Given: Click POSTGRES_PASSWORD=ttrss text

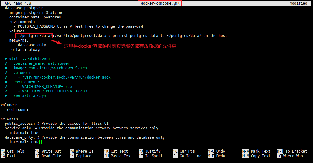Looking at the screenshot, I should 43,26.
